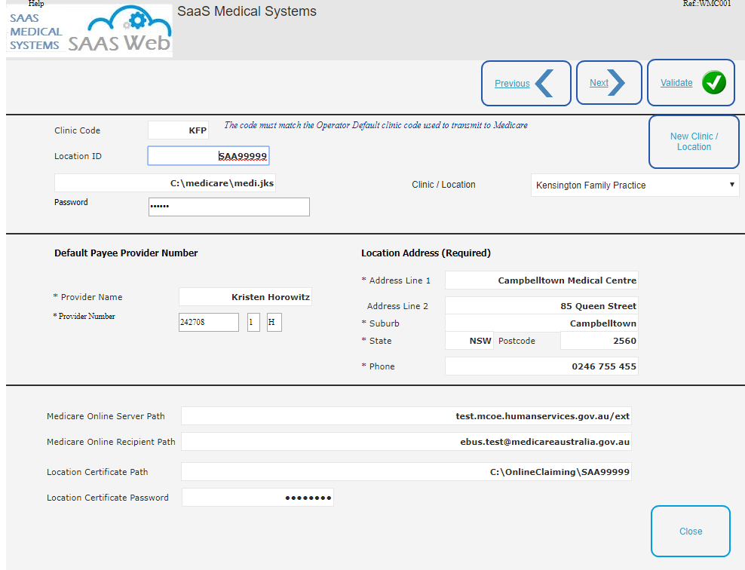This screenshot has height=570, width=745.
Task: Click the '* Suburb' label
Action: [x=381, y=323]
